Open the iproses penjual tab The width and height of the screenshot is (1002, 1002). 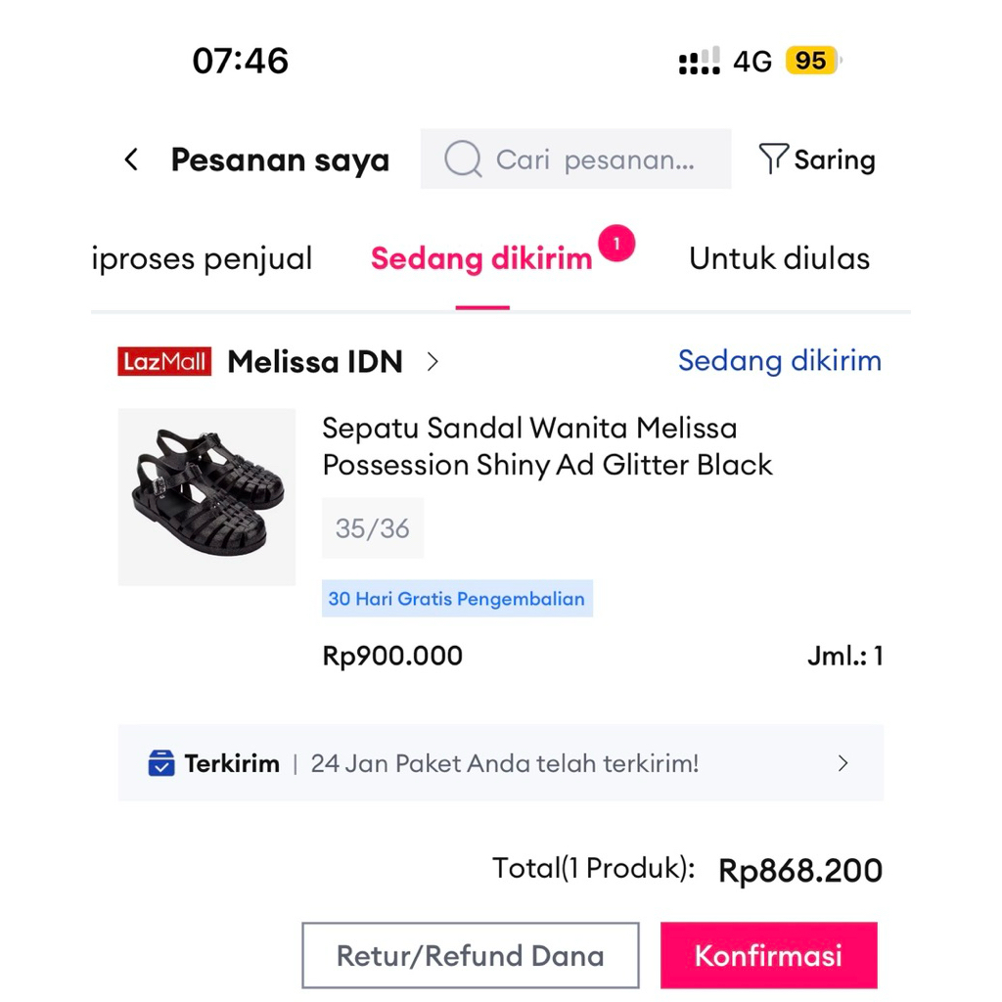(202, 258)
